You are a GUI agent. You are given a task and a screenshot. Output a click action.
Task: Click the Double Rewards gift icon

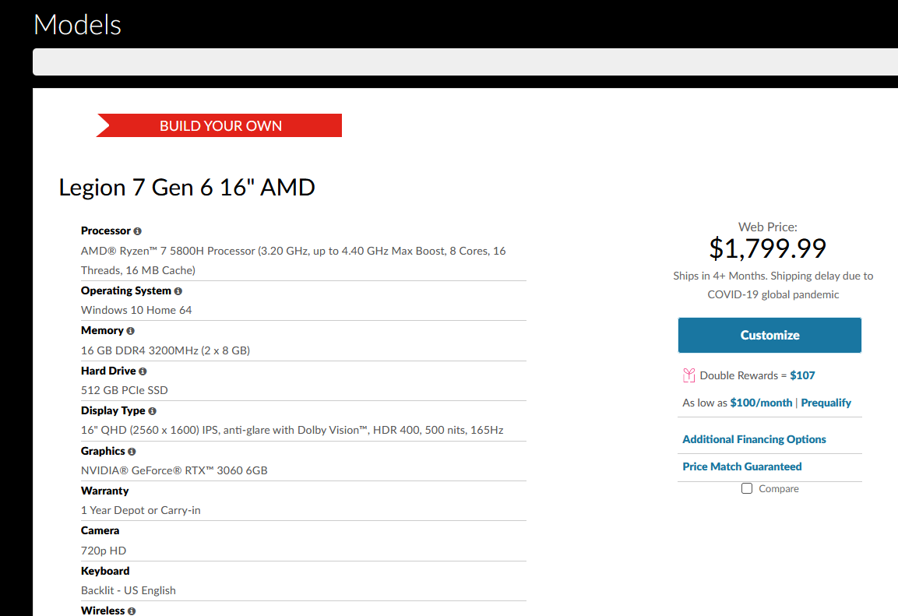click(x=688, y=375)
